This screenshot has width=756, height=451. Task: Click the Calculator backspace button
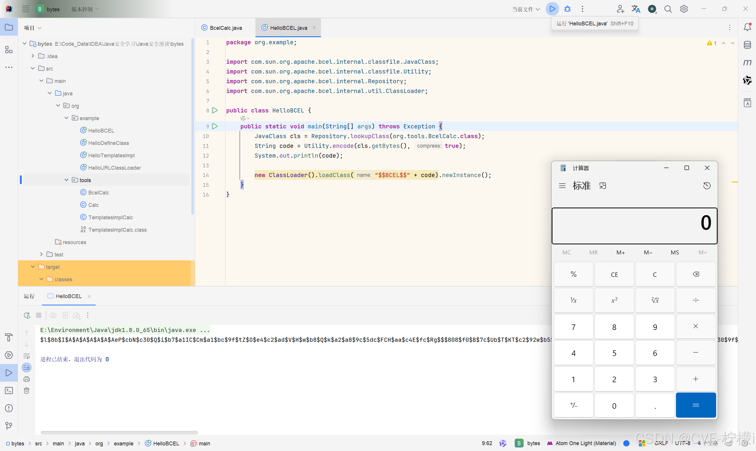coord(695,274)
